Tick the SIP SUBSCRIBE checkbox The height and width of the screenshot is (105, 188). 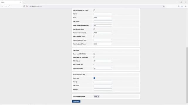tap(94, 57)
